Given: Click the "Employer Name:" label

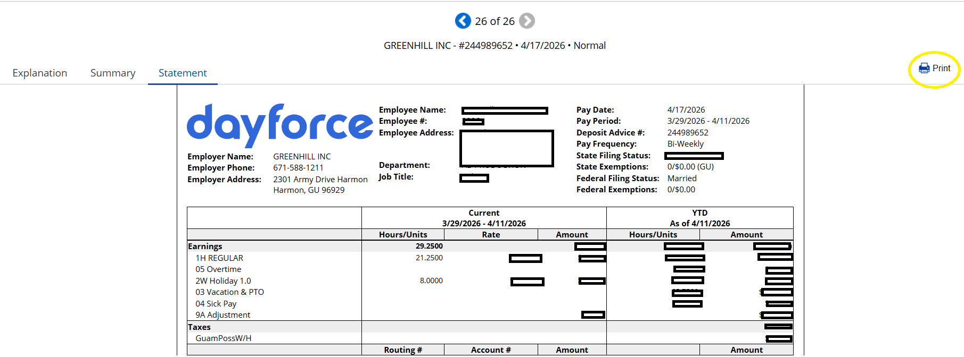Looking at the screenshot, I should 220,156.
